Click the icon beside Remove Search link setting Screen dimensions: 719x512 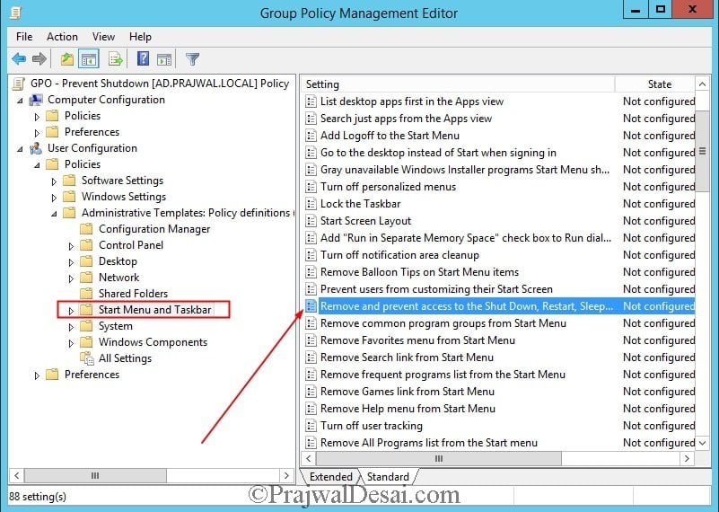tap(311, 358)
